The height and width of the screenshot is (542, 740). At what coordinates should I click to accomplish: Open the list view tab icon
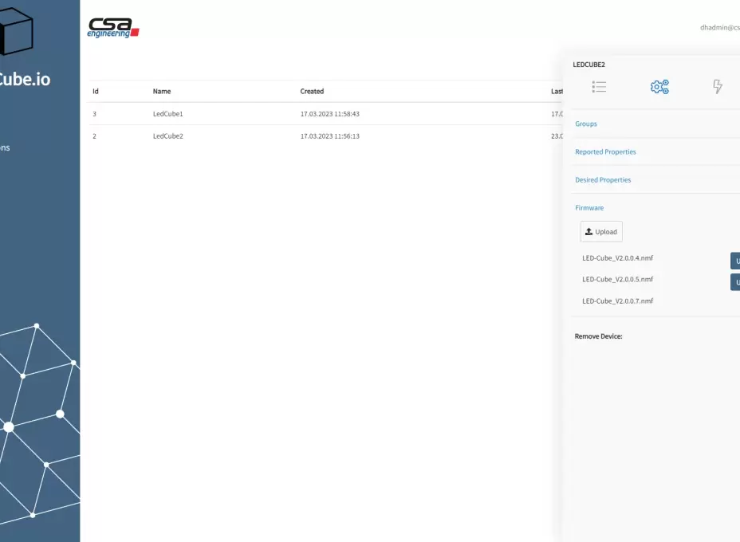coord(599,87)
